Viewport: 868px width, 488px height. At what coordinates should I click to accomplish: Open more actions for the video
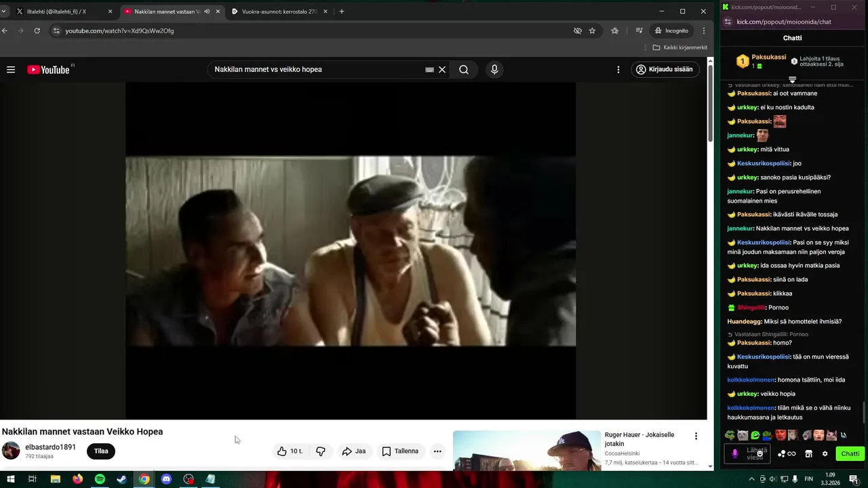click(437, 451)
